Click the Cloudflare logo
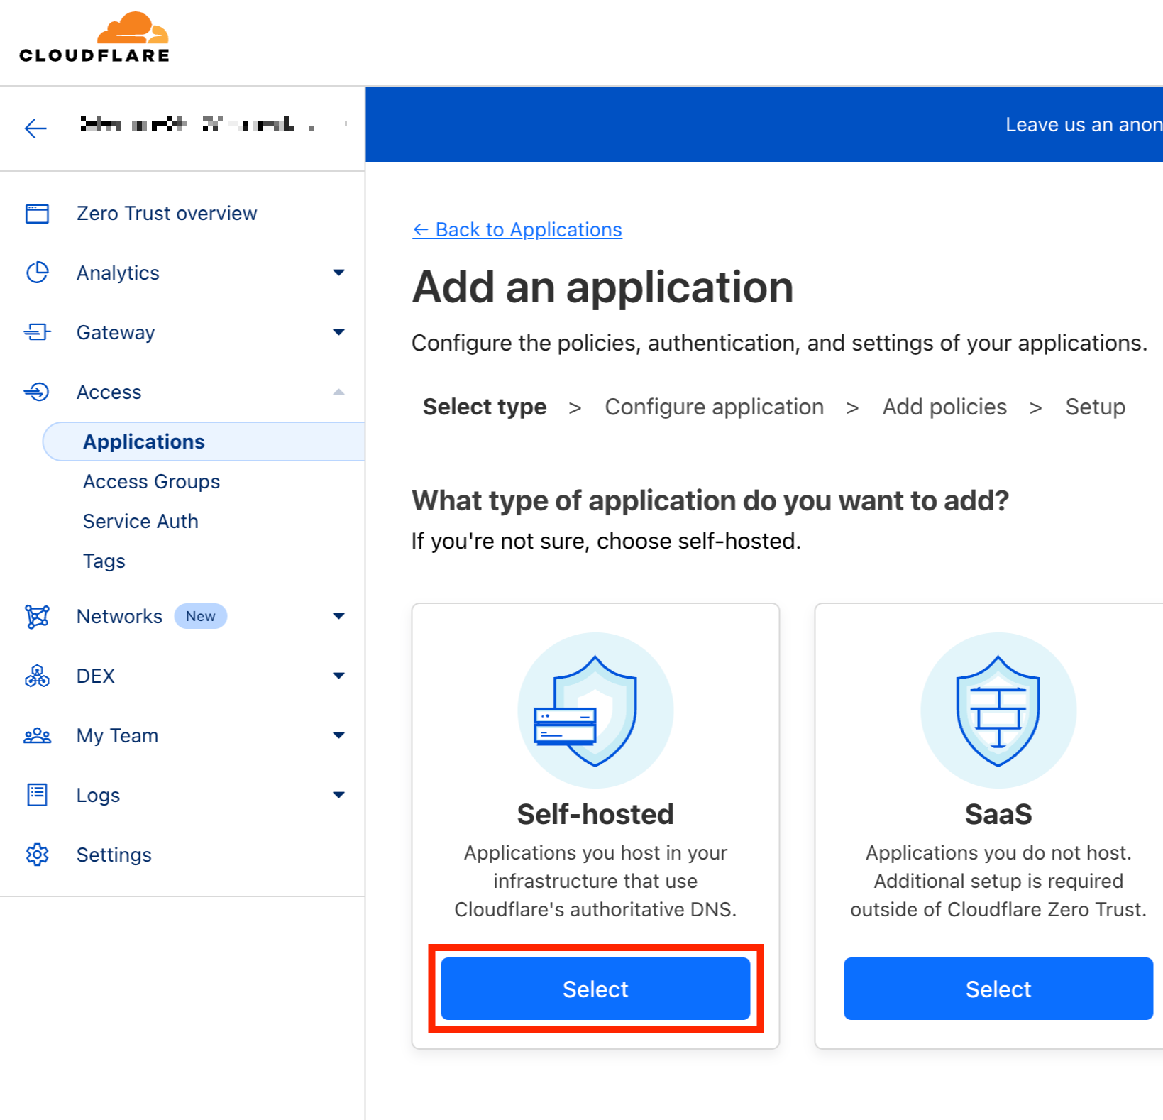This screenshot has height=1120, width=1163. click(94, 37)
